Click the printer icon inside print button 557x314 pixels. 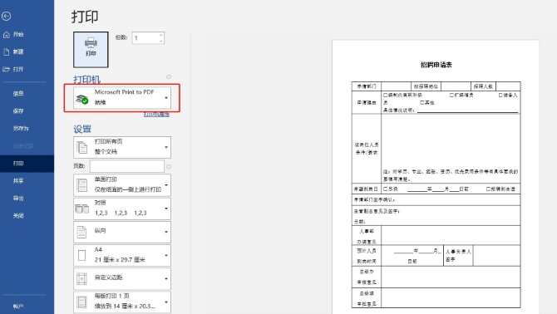click(x=91, y=43)
